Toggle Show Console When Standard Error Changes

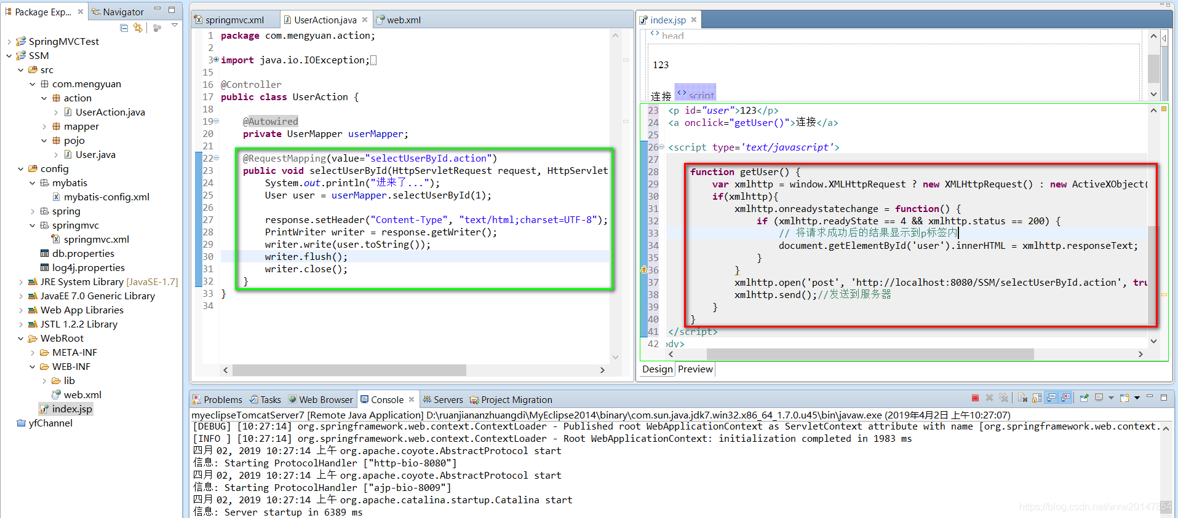pyautogui.click(x=1065, y=398)
